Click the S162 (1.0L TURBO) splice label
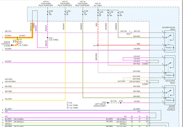 click(53, 39)
